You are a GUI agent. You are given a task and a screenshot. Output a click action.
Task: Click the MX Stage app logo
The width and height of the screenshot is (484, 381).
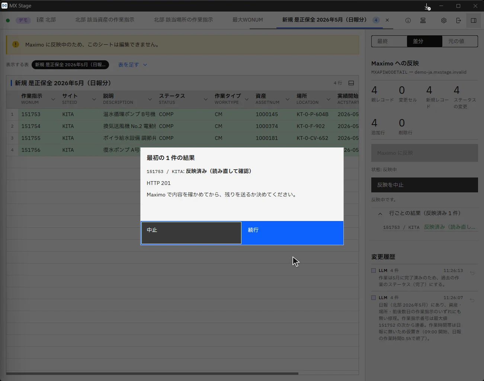[x=4, y=6]
